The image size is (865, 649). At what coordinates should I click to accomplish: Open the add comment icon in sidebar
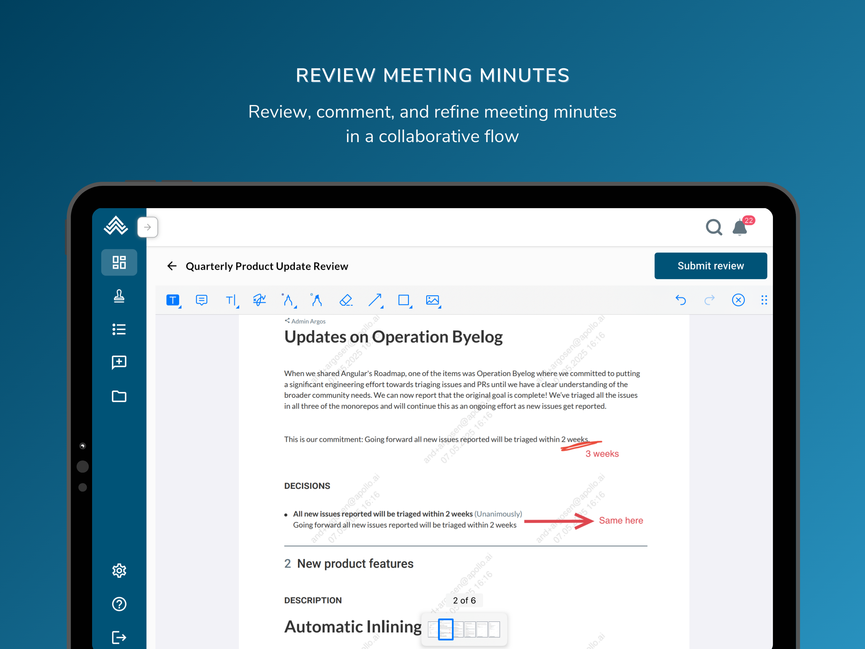pos(119,362)
